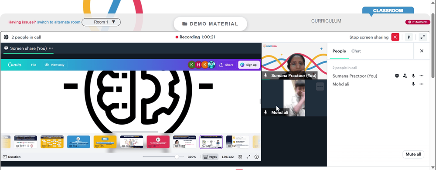The image size is (436, 170).
Task: Click the PS Moments button
Action: [418, 22]
